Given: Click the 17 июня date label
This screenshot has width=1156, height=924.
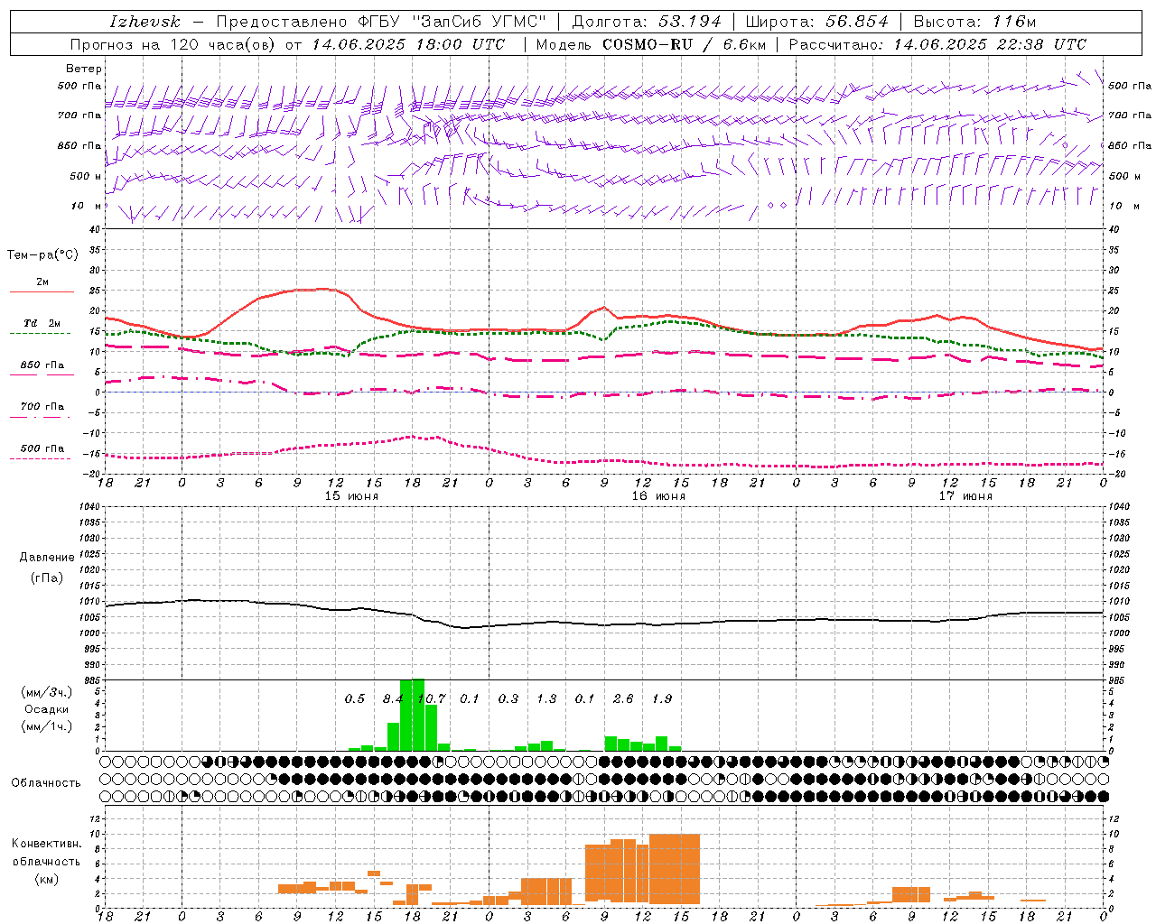Looking at the screenshot, I should click(965, 496).
